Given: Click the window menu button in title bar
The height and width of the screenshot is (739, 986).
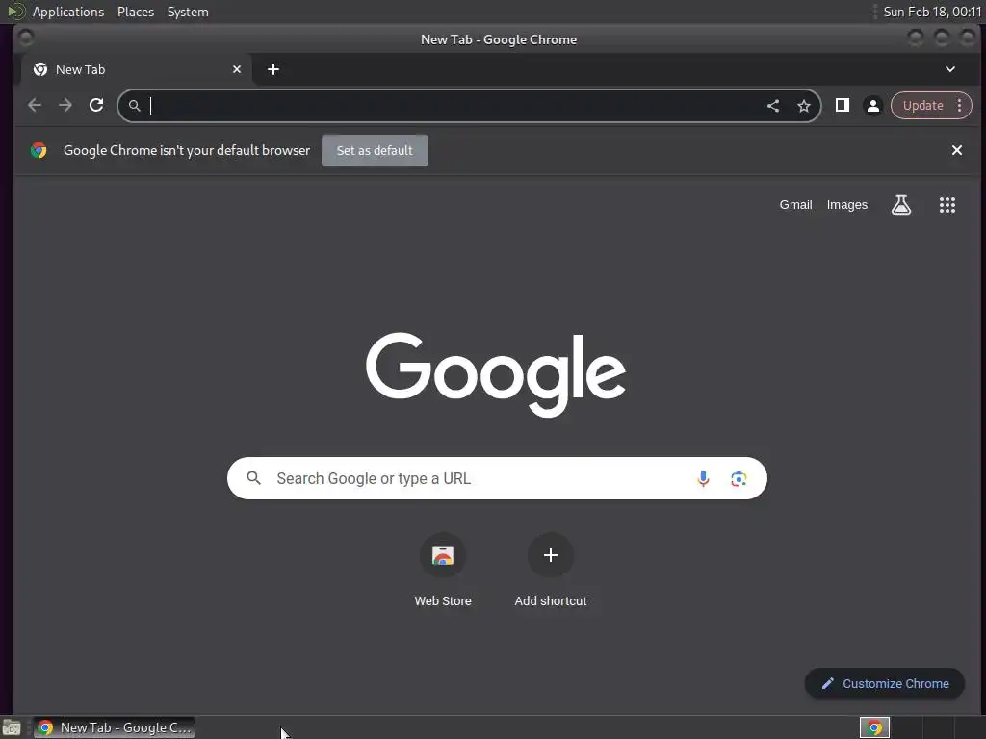Looking at the screenshot, I should tap(26, 38).
